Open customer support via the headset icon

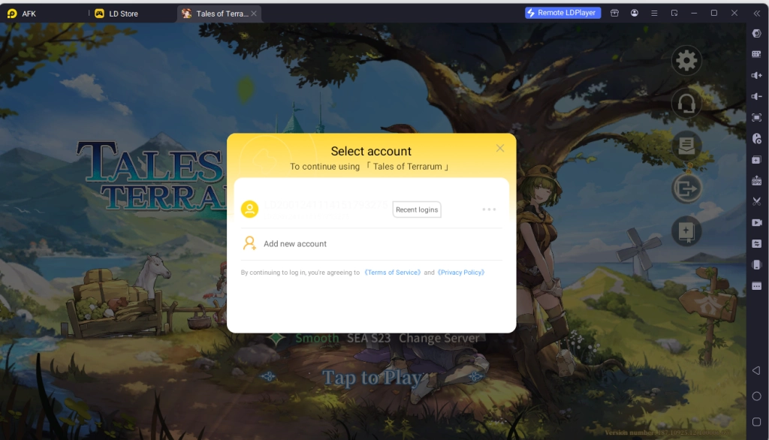coord(686,104)
